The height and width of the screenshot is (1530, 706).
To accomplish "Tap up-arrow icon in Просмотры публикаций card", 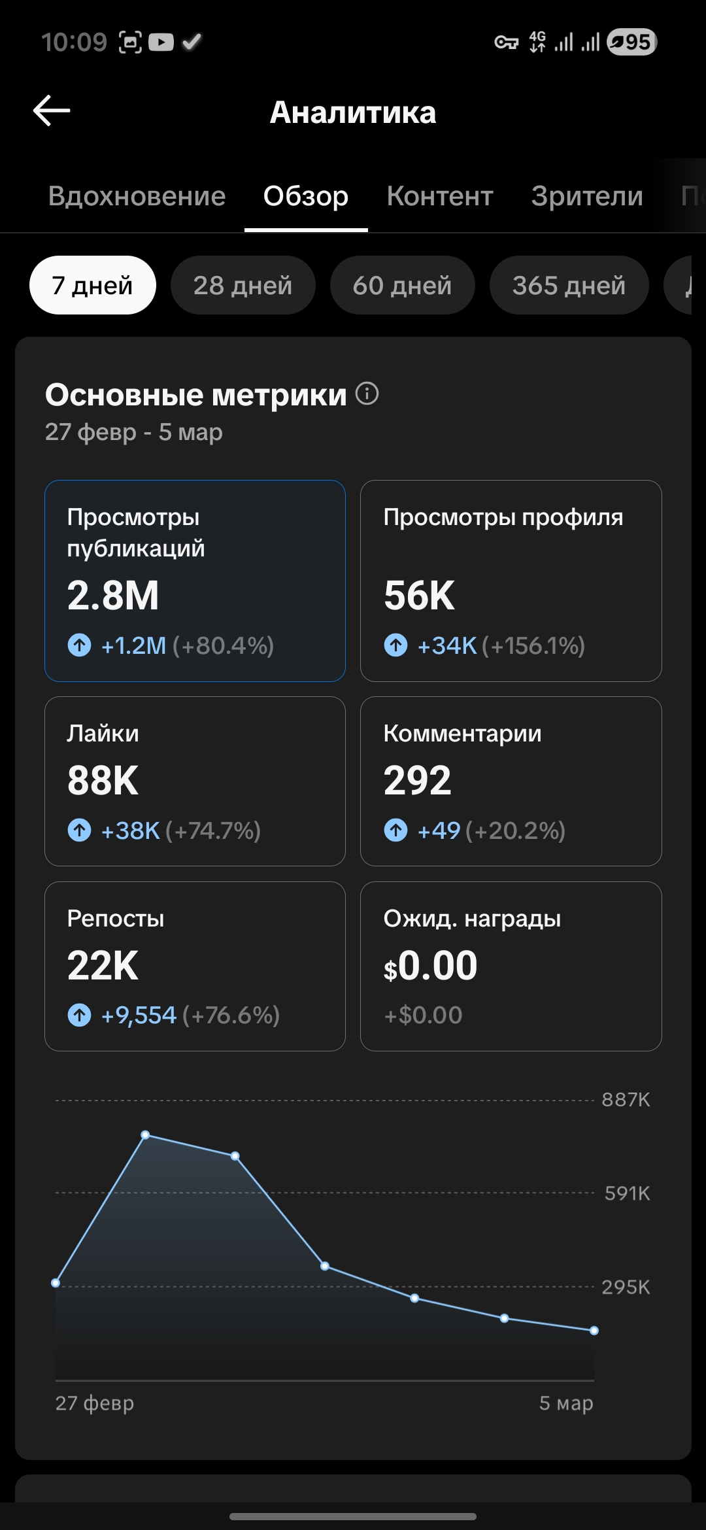I will click(80, 645).
